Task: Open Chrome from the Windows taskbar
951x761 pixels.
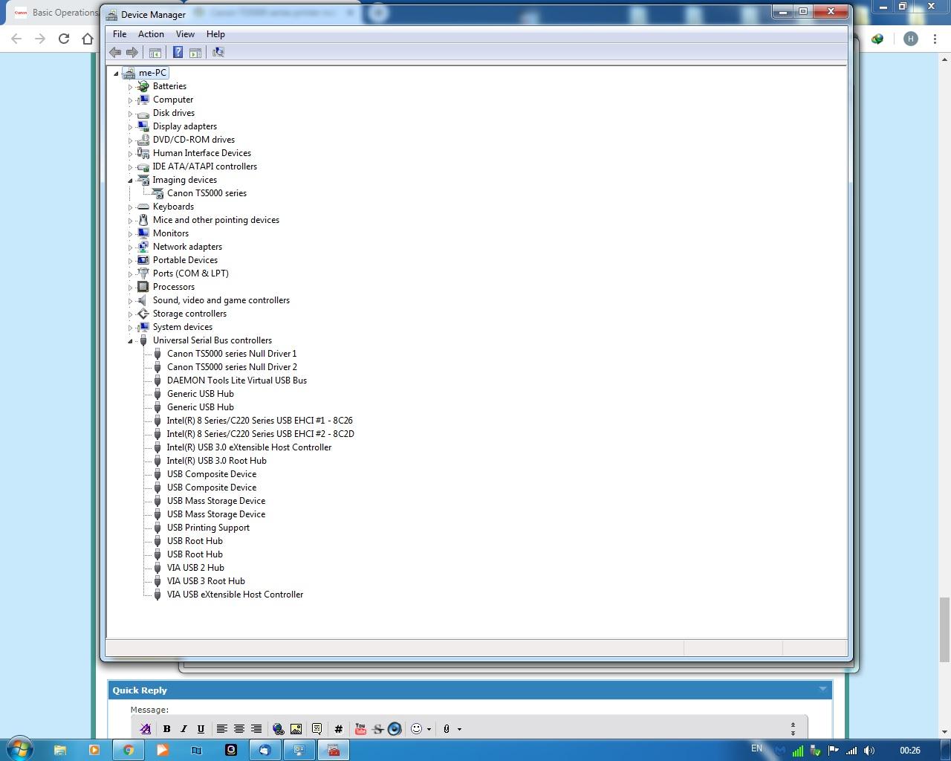Action: (x=129, y=750)
